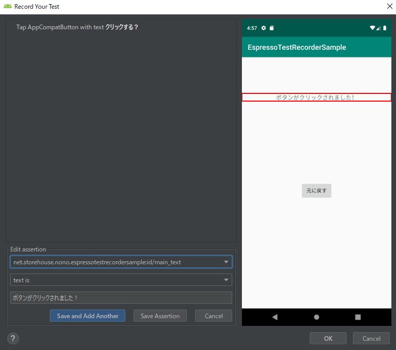This screenshot has height=350, width=396.
Task: Cancel the Record Your Test dialog
Action: (371, 338)
